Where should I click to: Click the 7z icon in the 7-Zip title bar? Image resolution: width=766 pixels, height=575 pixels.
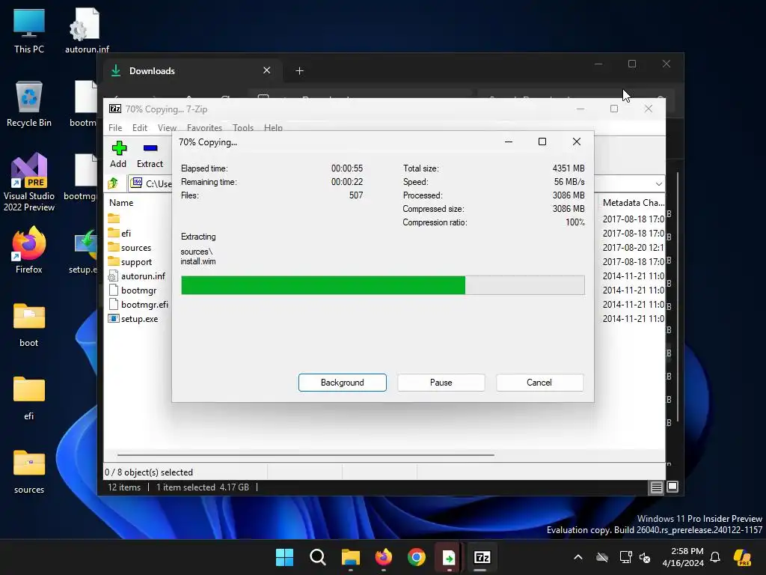pos(115,109)
